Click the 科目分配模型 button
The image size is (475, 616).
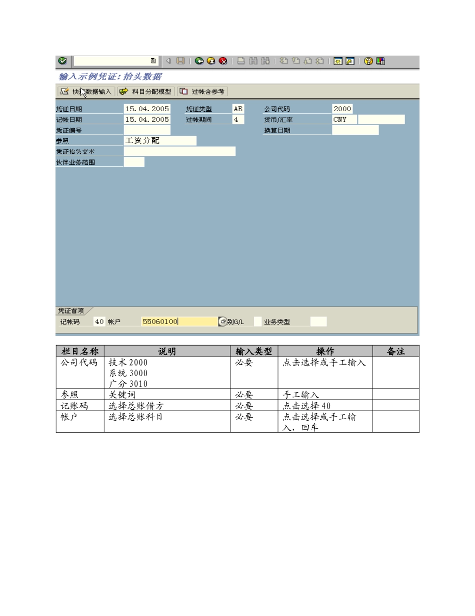pos(145,92)
